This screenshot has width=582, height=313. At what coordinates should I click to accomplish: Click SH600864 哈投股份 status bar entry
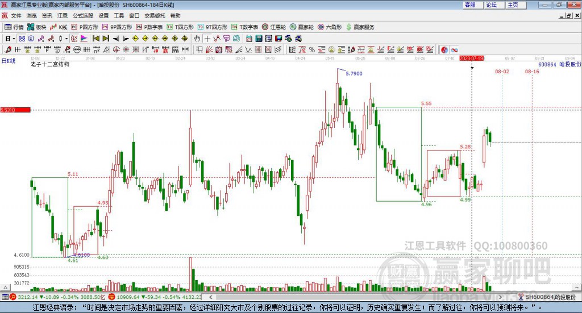tap(547, 297)
